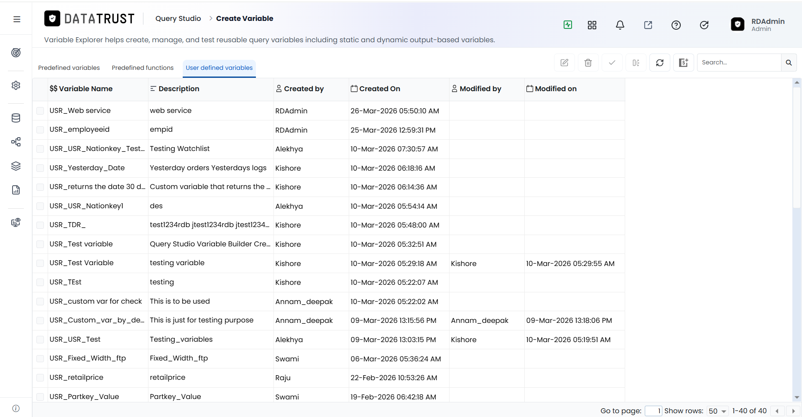Focus the Search input field

[739, 63]
